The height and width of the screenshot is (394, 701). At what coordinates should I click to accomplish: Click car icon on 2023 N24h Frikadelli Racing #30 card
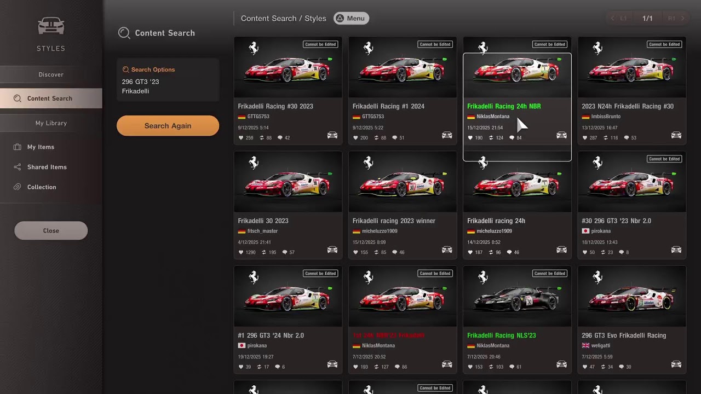676,135
